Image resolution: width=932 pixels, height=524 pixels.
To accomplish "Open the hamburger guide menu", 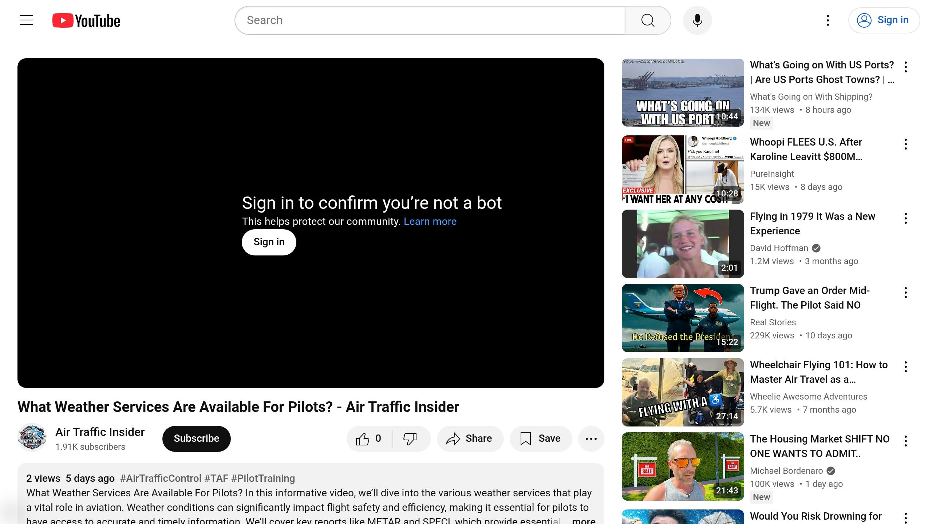I will click(x=26, y=20).
